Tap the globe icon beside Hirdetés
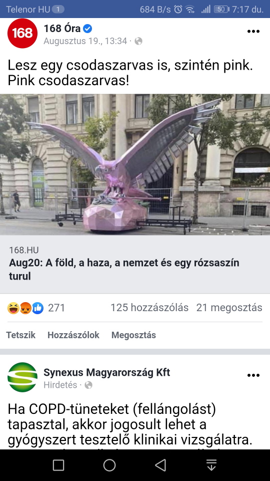Screen dimensions: 270x481 coord(88,385)
